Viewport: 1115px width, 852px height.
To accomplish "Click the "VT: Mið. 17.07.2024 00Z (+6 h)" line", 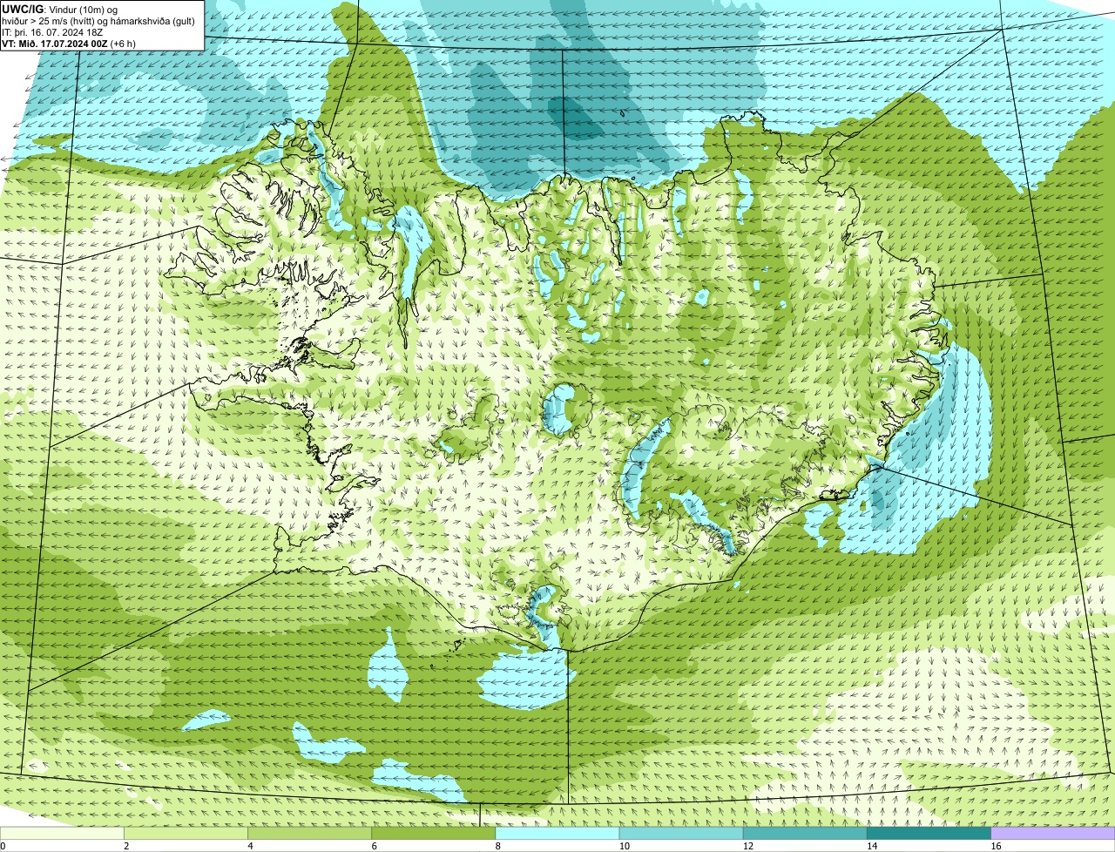I will tap(69, 43).
